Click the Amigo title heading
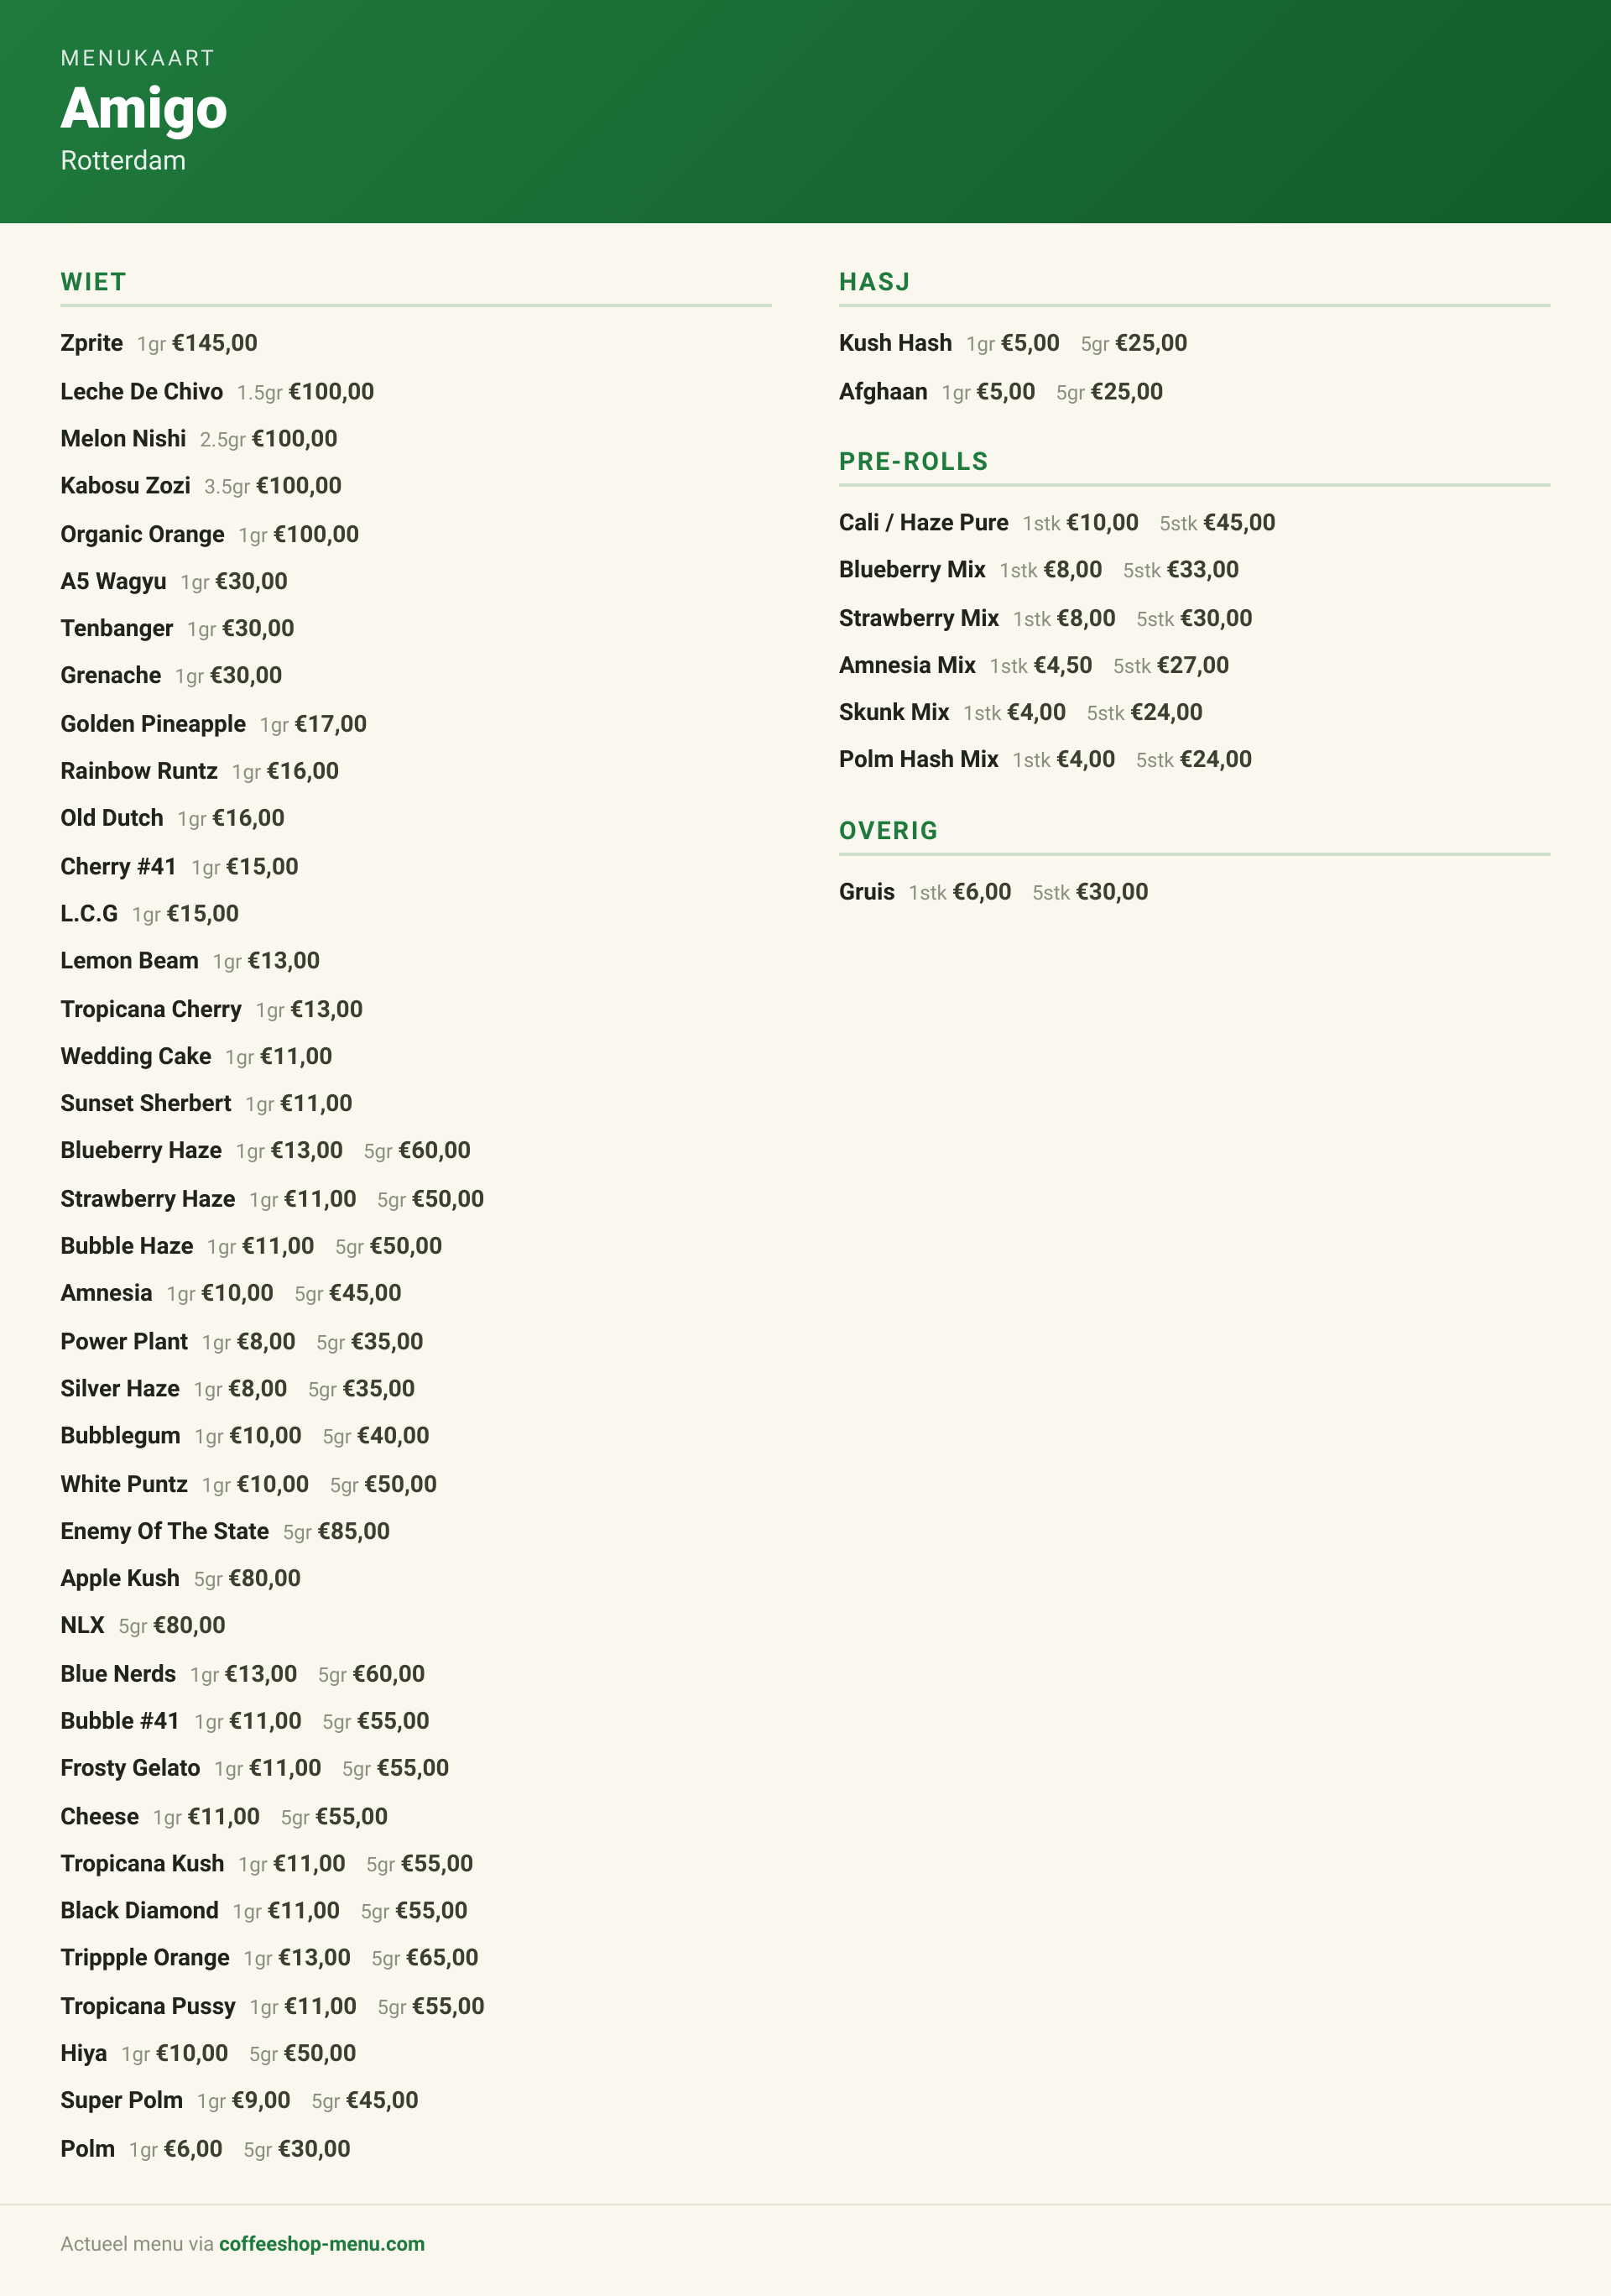The image size is (1611, 2296). pyautogui.click(x=144, y=108)
